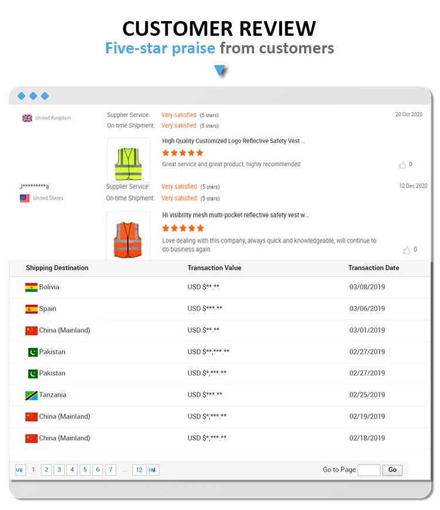The image size is (440, 510).
Task: Go to page 2 of transactions
Action: click(x=46, y=470)
